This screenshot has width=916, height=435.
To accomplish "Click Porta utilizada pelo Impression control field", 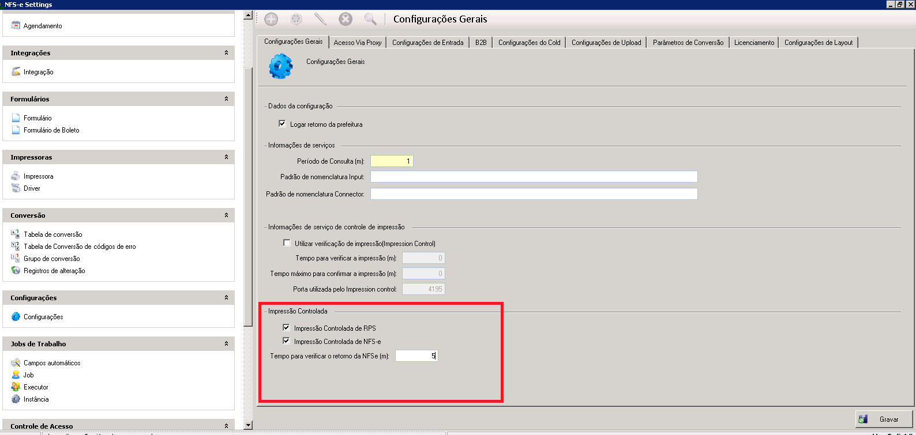I will tap(423, 289).
